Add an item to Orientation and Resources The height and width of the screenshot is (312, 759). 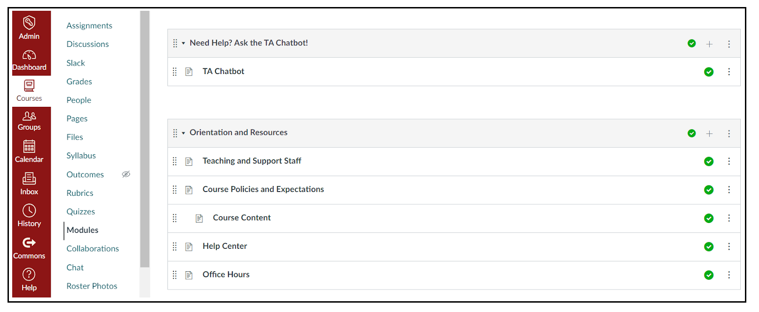[709, 133]
